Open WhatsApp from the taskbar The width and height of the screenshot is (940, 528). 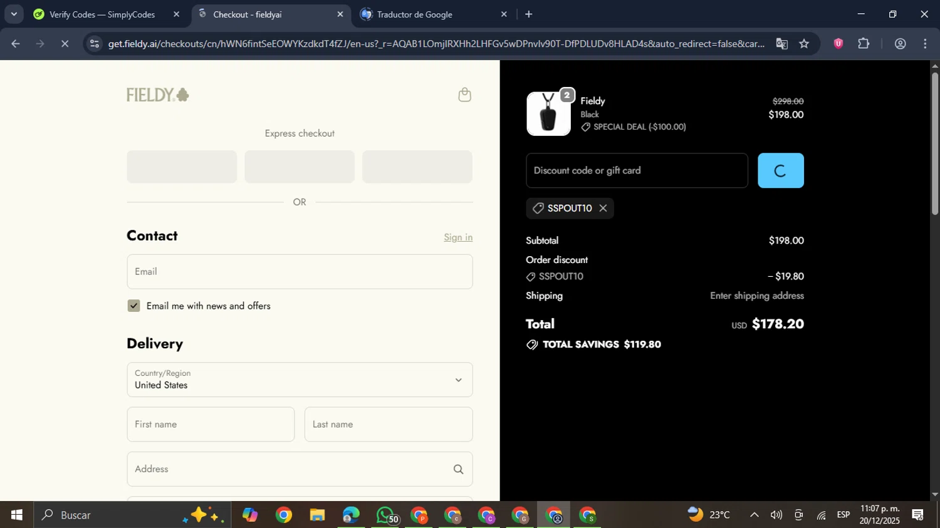point(385,515)
